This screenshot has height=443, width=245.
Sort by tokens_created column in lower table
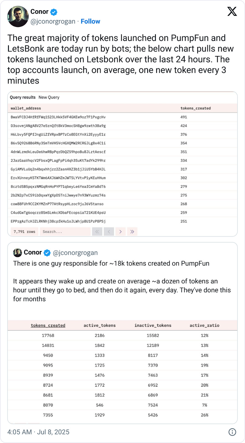48,325
